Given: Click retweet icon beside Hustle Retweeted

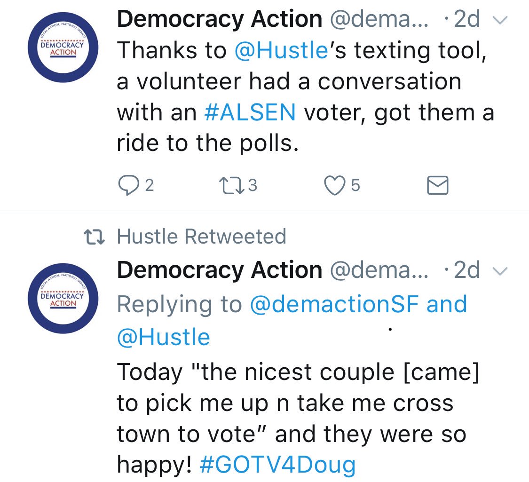Looking at the screenshot, I should coord(94,237).
